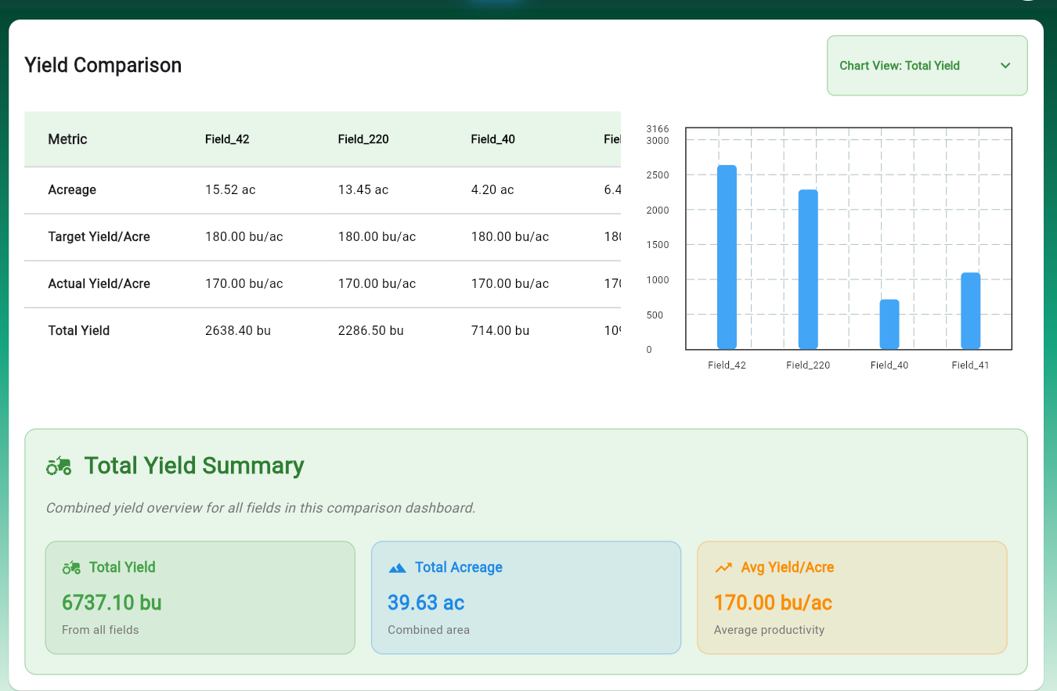Image resolution: width=1057 pixels, height=691 pixels.
Task: Click the Metric column header
Action: 67,139
